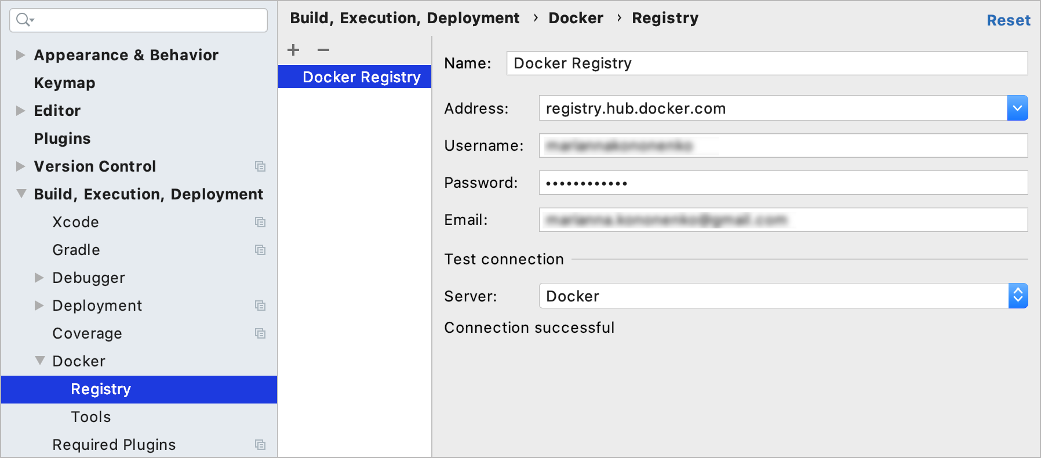Expand the Deployment node arrow
The image size is (1041, 458).
click(39, 306)
